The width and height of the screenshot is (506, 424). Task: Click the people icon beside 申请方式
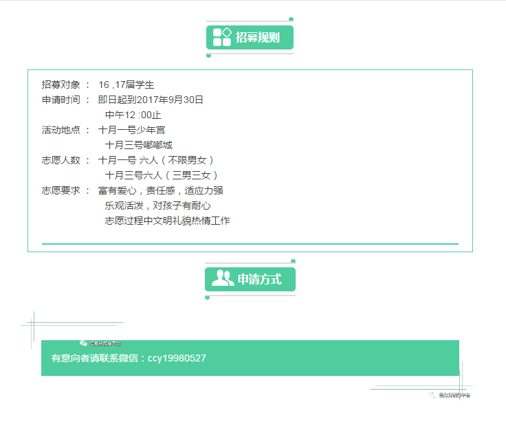pos(223,278)
